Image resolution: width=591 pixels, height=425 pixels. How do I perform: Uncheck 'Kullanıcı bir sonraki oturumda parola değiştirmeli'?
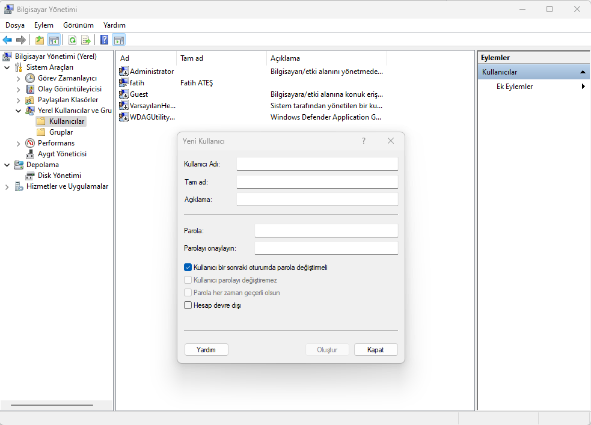[188, 267]
